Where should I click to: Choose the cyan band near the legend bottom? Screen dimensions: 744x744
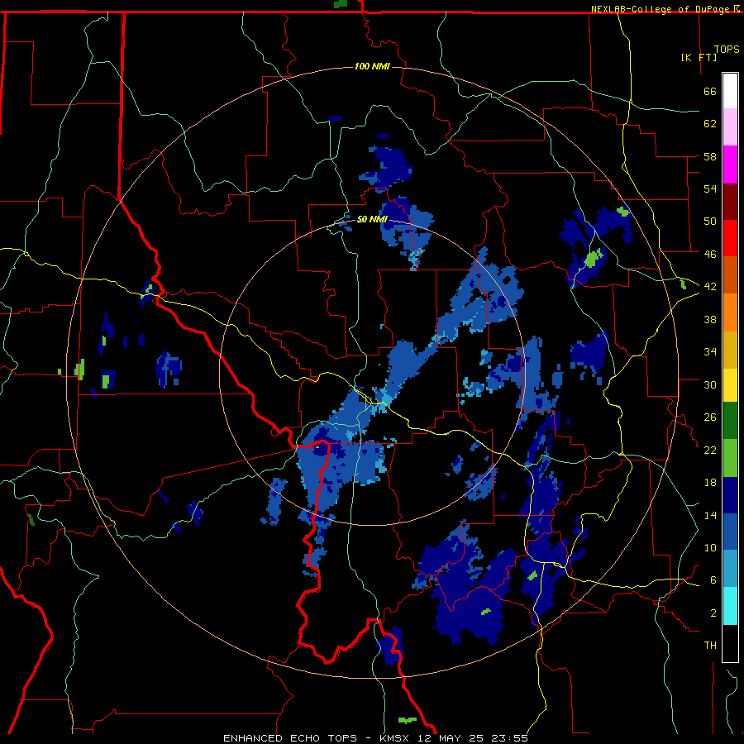pyautogui.click(x=730, y=606)
